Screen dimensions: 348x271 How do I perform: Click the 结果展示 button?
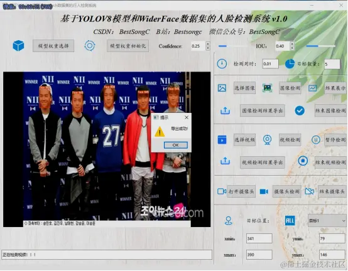(x=335, y=88)
